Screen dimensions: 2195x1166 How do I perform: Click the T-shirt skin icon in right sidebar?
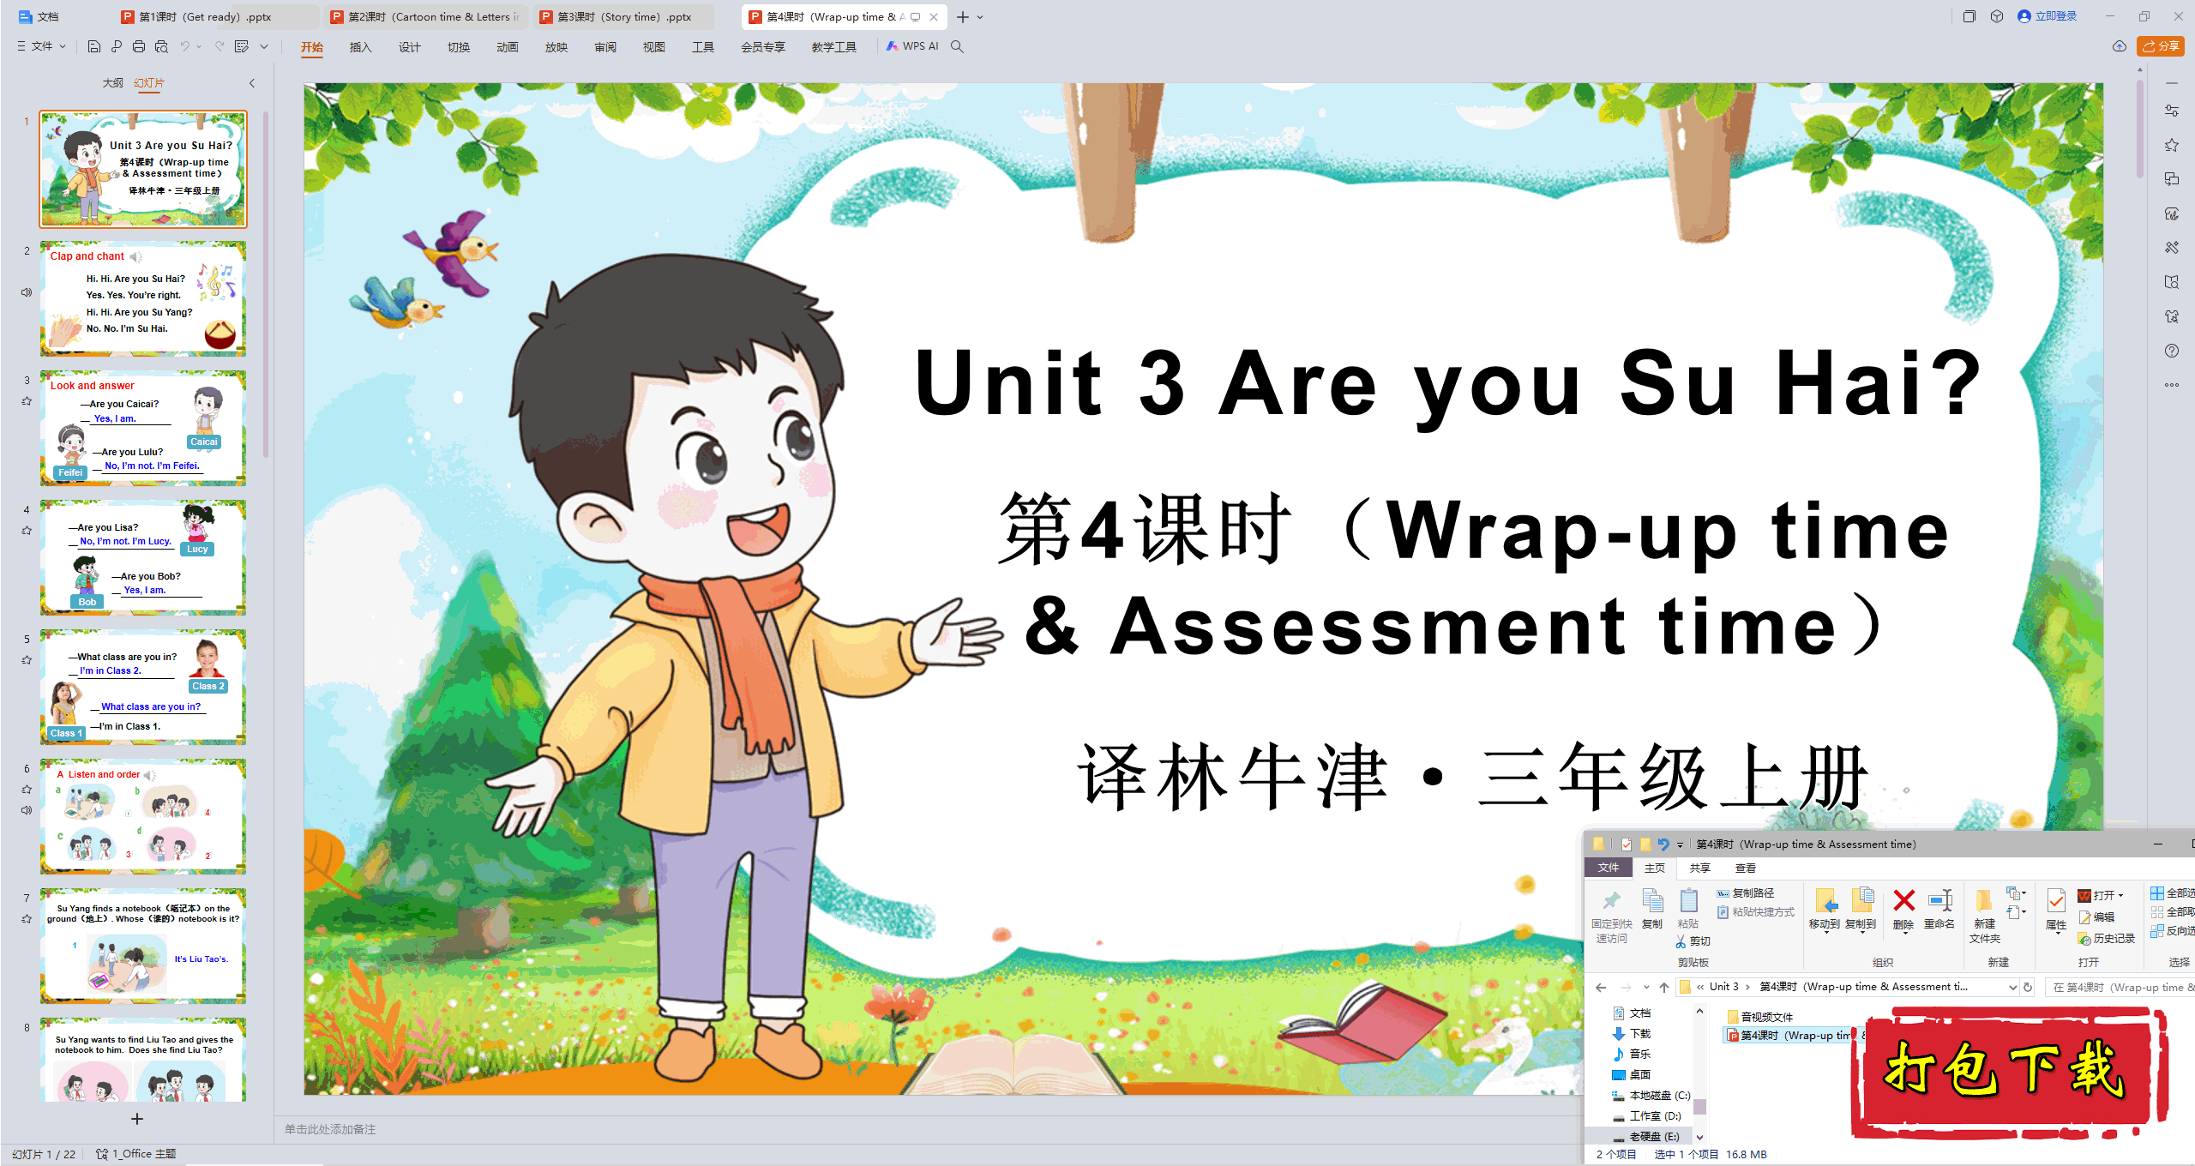(x=2171, y=316)
